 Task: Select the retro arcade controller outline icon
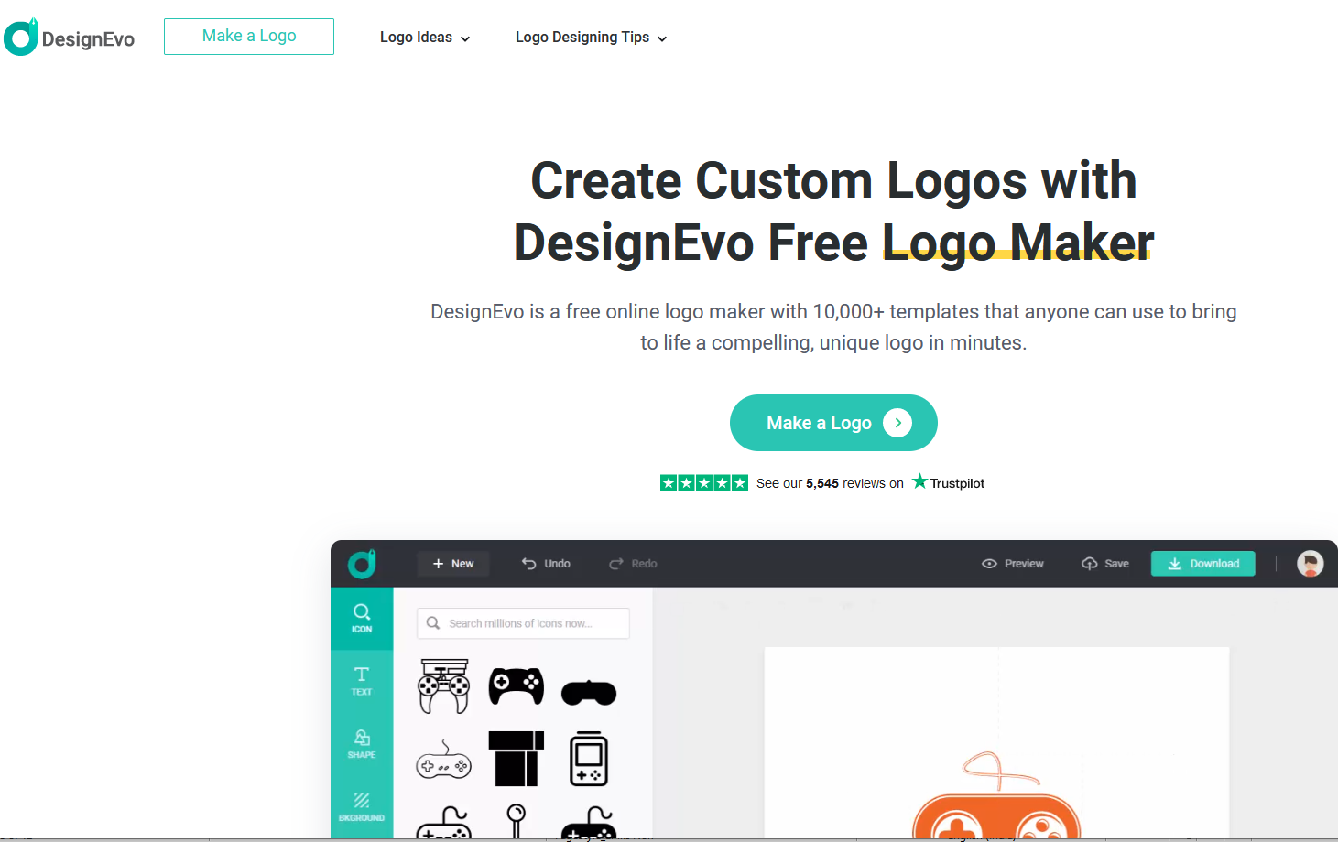pyautogui.click(x=444, y=685)
